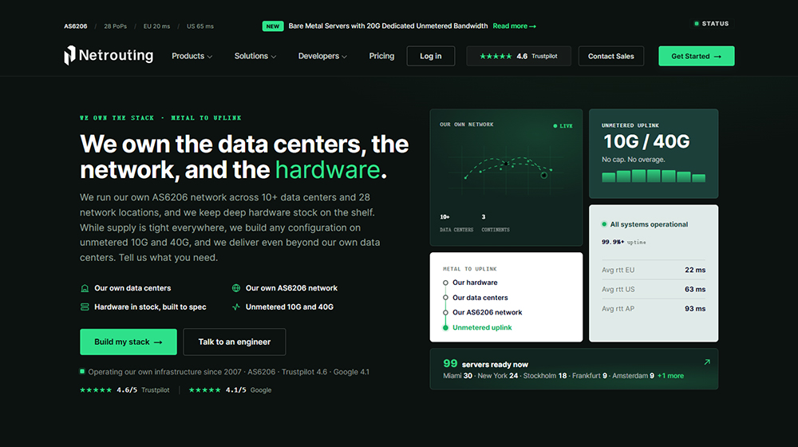Click Miami 30 server count

(x=457, y=376)
